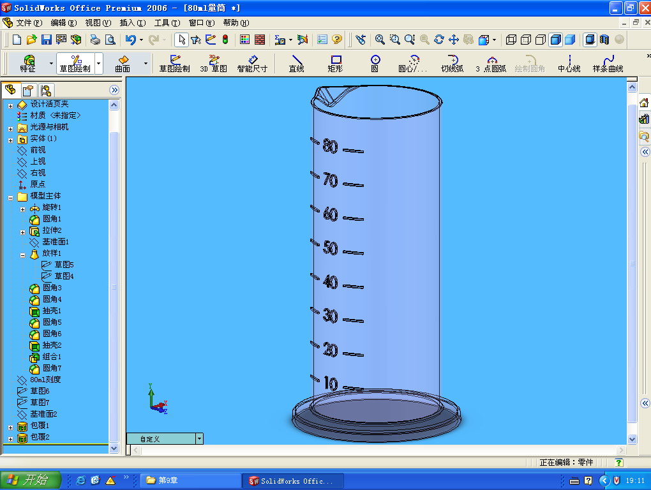This screenshot has height=490, width=651.
Task: Activate the Select arrow tool
Action: 181,40
